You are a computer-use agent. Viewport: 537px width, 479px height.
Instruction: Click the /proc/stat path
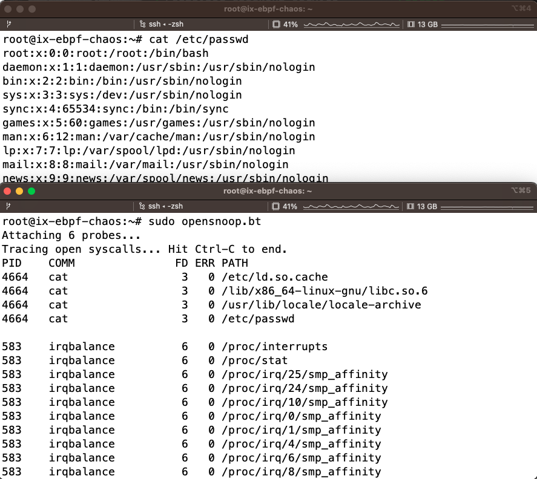tap(255, 360)
